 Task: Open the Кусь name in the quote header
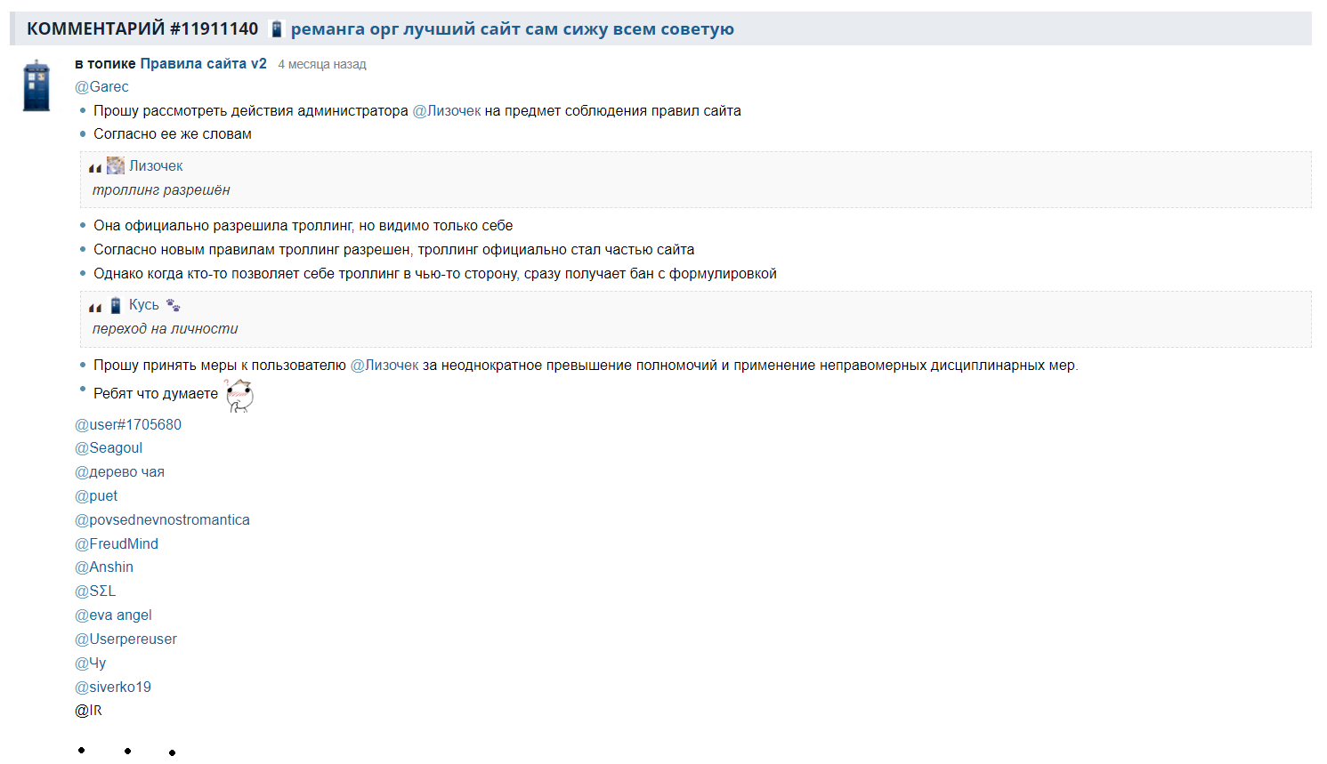(144, 304)
